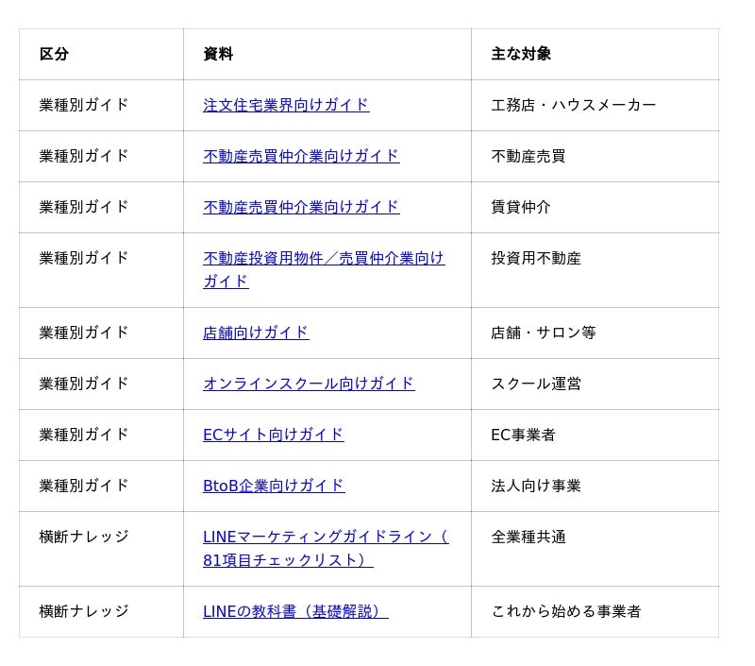Select the これから始める事業者 cell
Viewport: 755px width, 666px height.
click(596, 611)
